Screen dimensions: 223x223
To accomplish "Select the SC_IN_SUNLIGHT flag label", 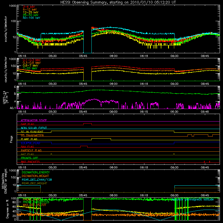I will [x=32, y=132].
